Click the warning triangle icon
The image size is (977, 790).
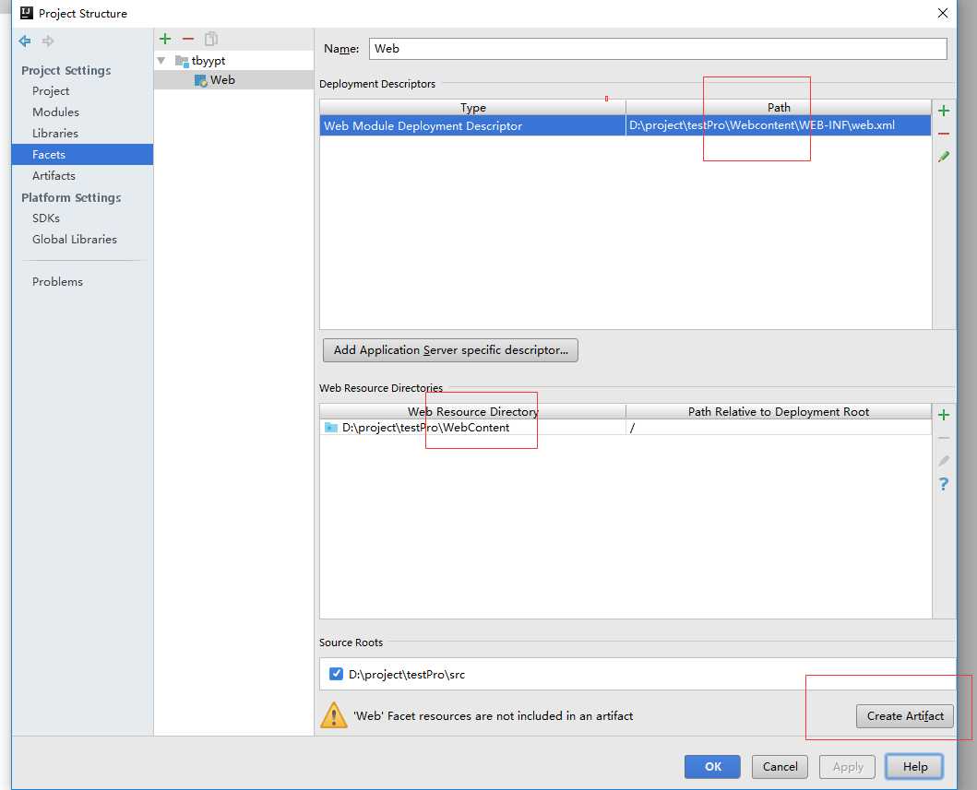click(333, 715)
